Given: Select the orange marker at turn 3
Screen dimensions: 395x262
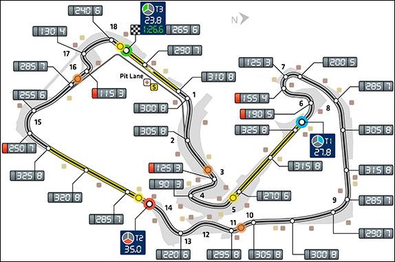Looking at the screenshot, I should (208, 170).
